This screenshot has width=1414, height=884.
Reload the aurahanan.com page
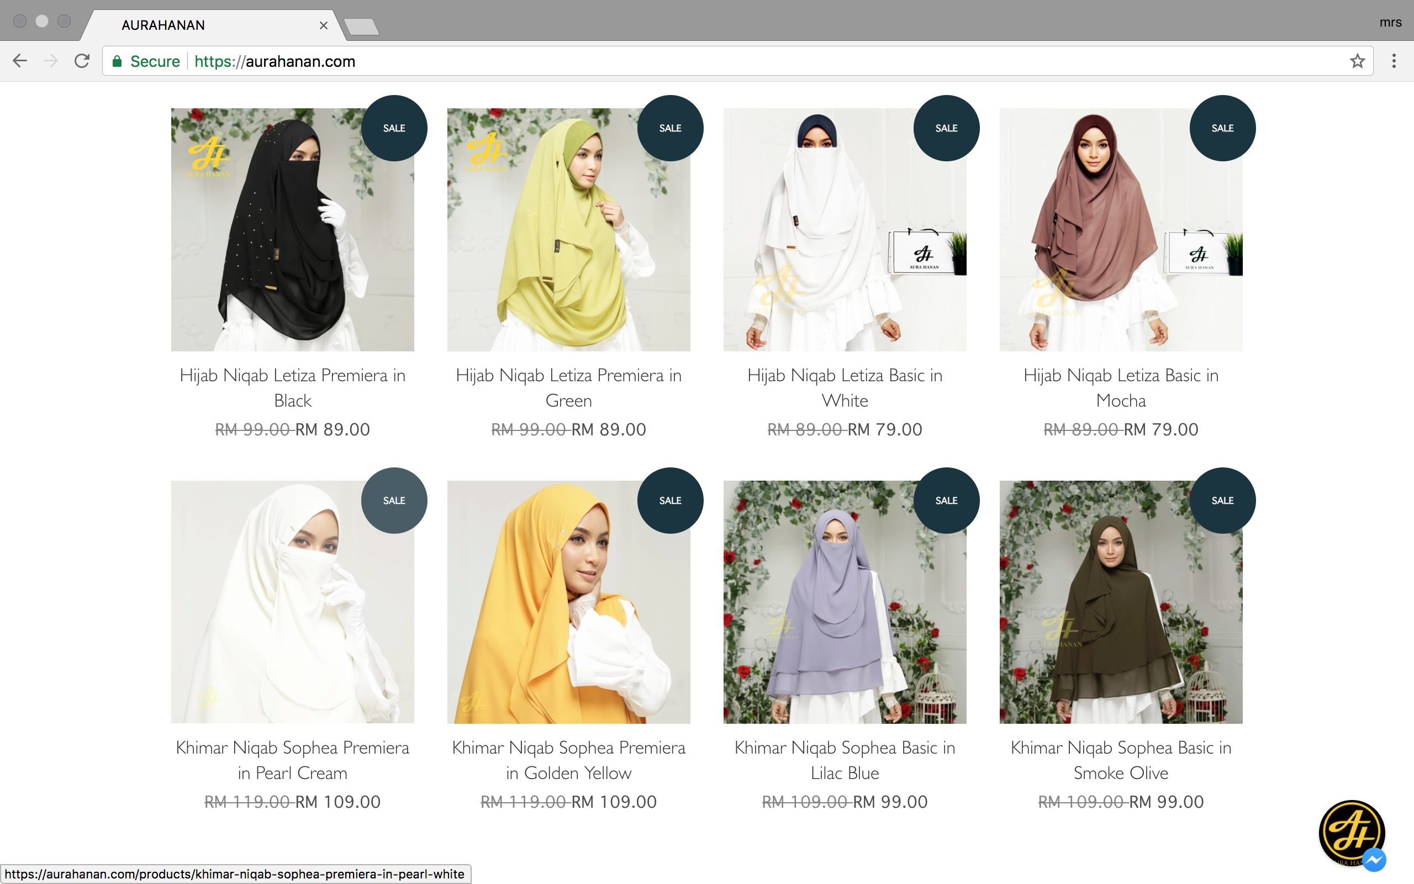82,61
